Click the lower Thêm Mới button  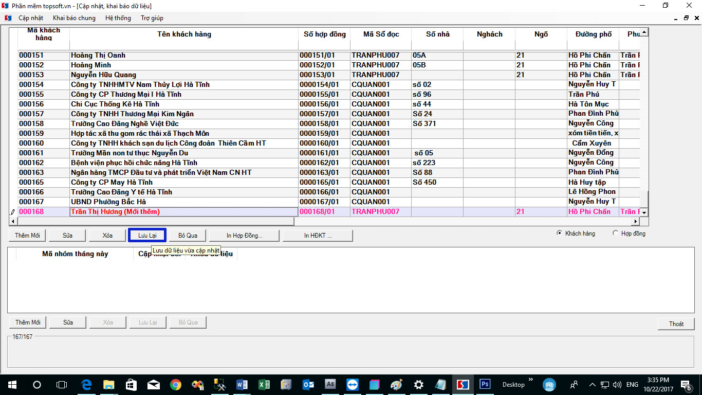pyautogui.click(x=28, y=322)
